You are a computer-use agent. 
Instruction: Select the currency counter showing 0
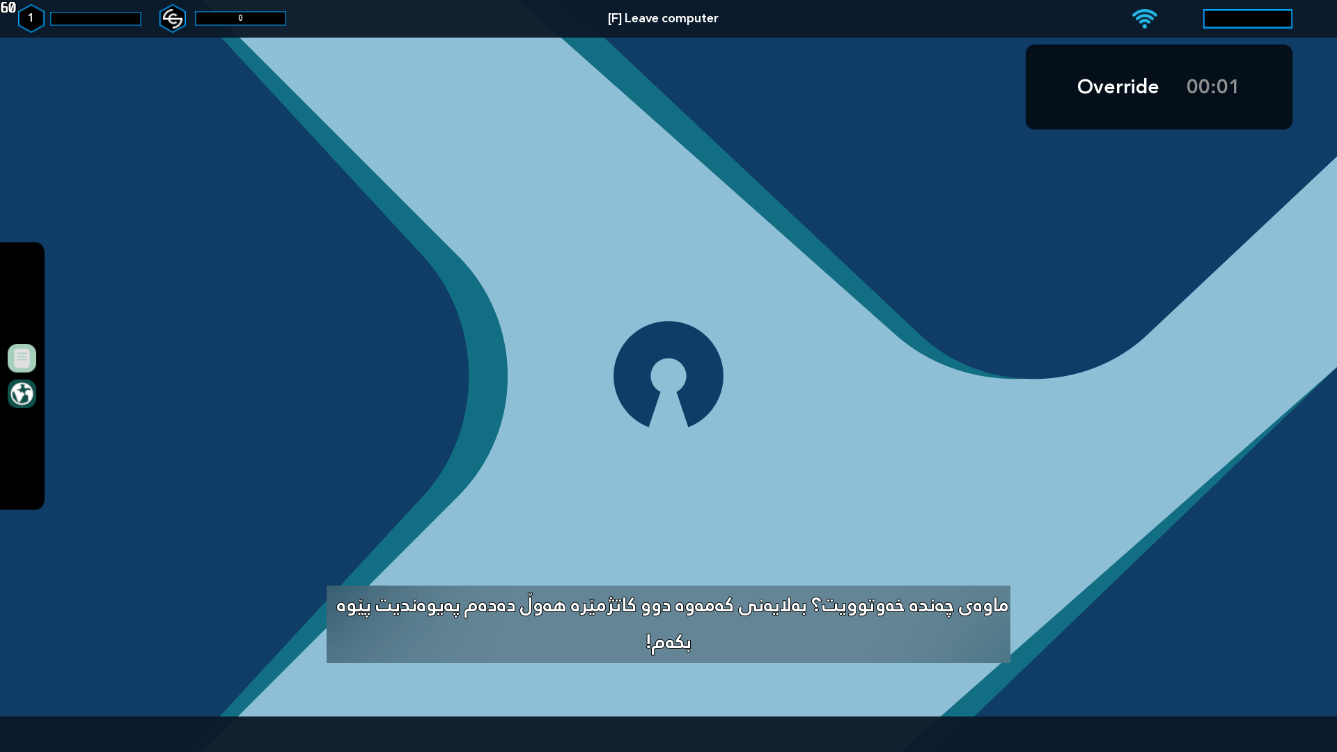pos(240,18)
